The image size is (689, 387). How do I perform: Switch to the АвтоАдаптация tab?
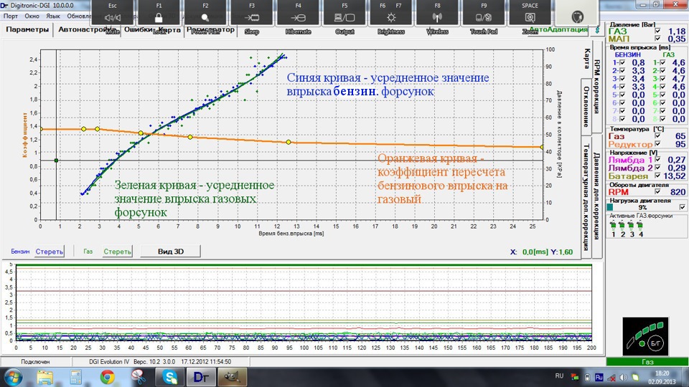coord(558,29)
